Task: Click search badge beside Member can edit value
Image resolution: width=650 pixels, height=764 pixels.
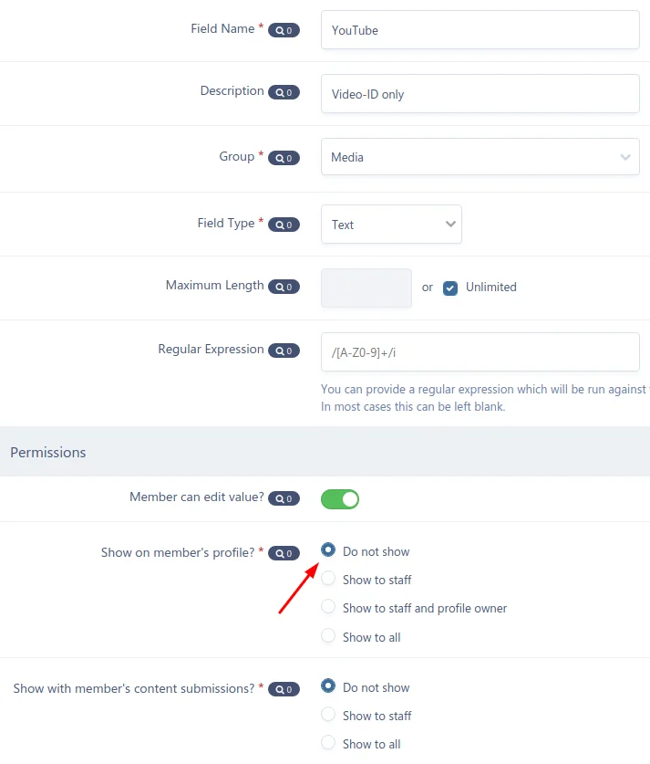Action: coord(284,499)
